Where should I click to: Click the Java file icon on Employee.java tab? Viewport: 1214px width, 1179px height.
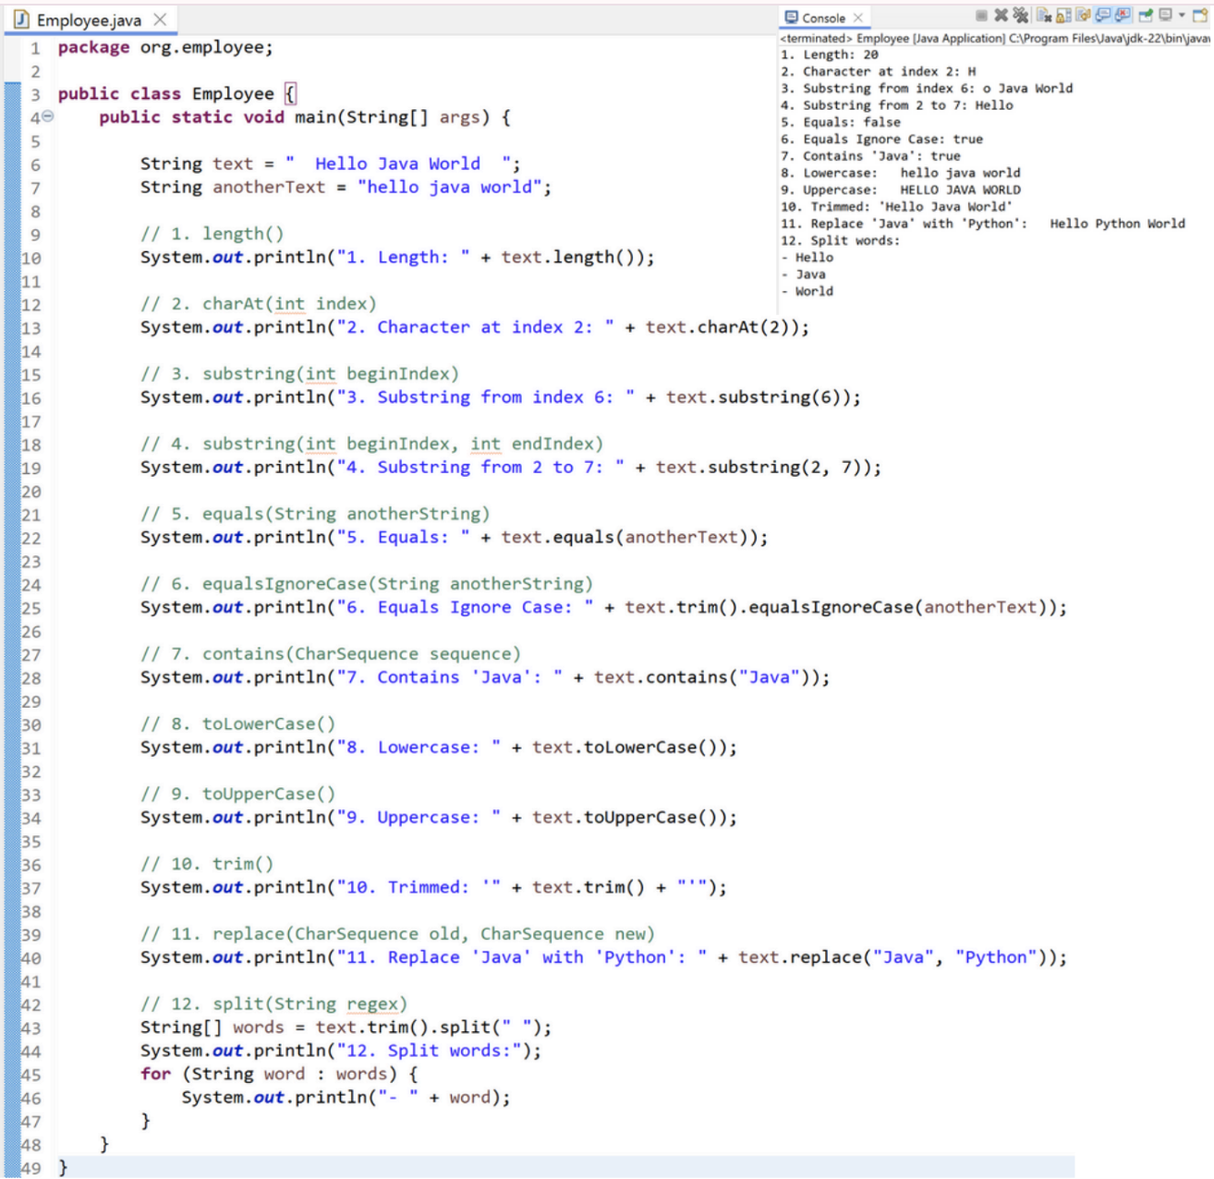[20, 19]
